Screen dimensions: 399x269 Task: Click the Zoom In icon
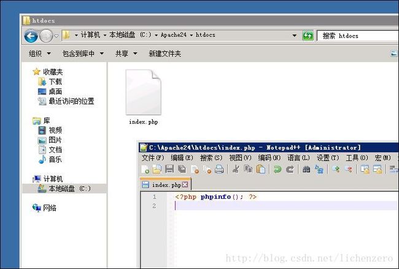coord(336,170)
